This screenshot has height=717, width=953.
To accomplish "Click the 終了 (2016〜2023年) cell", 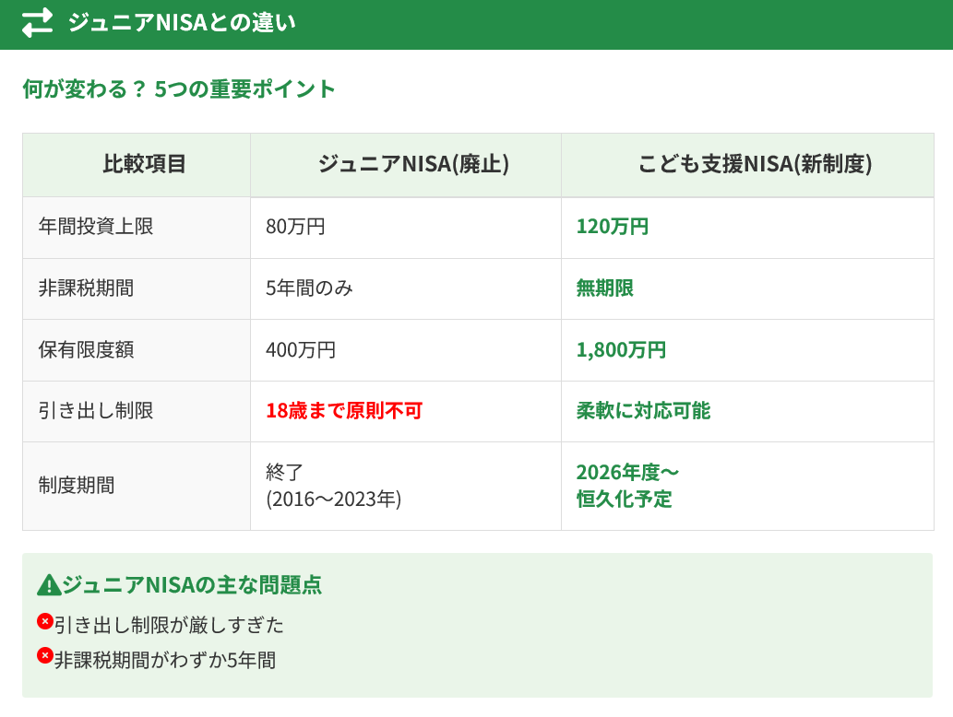I will (x=333, y=486).
